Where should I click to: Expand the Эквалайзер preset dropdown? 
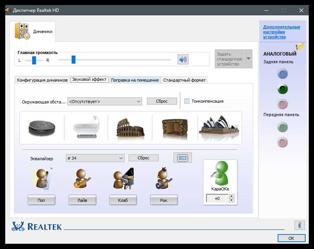(x=95, y=158)
